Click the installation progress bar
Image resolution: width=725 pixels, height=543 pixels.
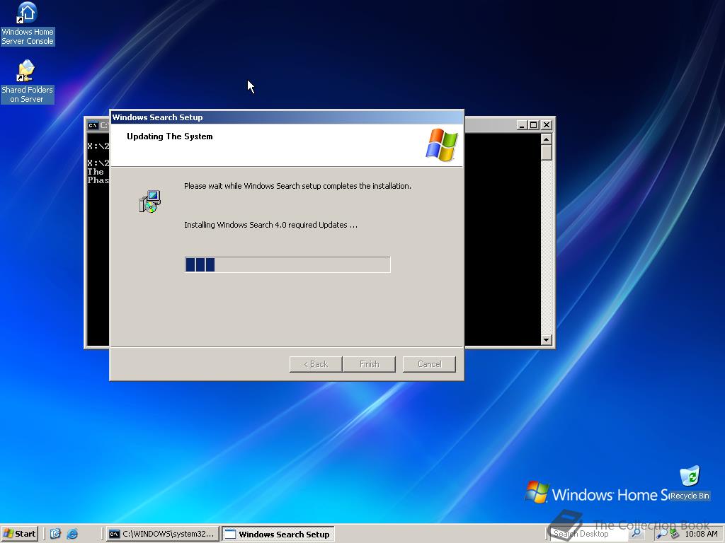287,264
